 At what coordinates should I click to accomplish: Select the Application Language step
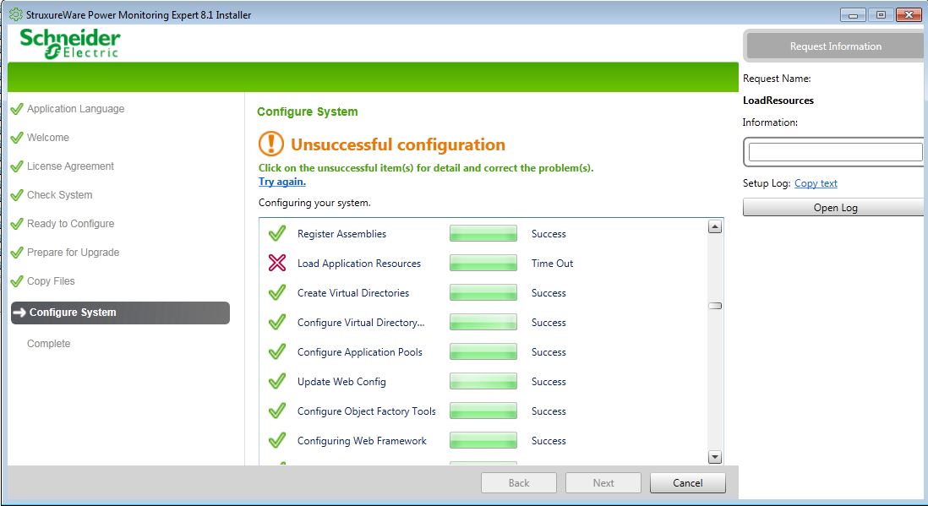pyautogui.click(x=75, y=109)
